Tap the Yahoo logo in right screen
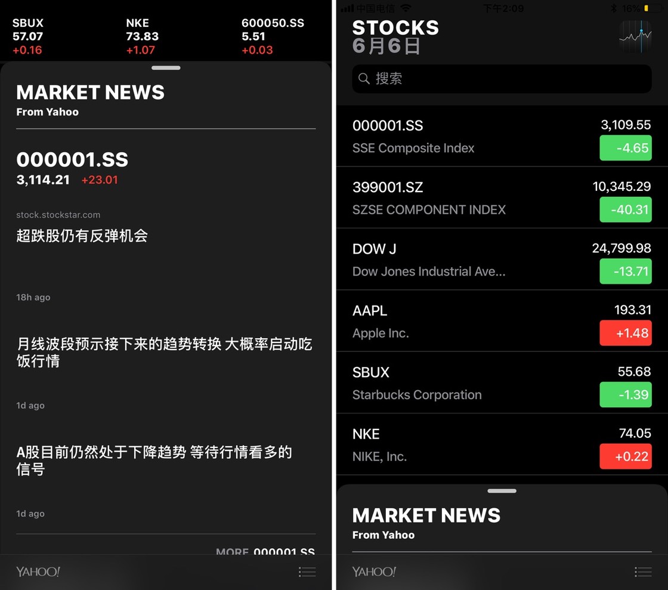This screenshot has height=590, width=668. coord(374,572)
